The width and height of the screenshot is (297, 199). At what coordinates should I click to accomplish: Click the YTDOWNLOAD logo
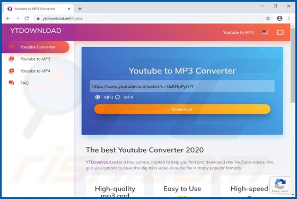pos(36,31)
